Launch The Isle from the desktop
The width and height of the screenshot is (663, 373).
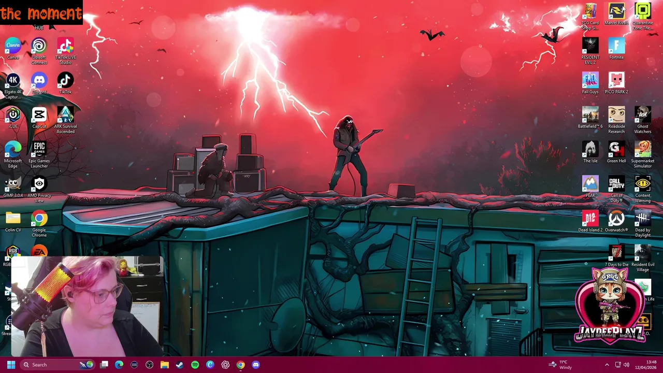[590, 152]
